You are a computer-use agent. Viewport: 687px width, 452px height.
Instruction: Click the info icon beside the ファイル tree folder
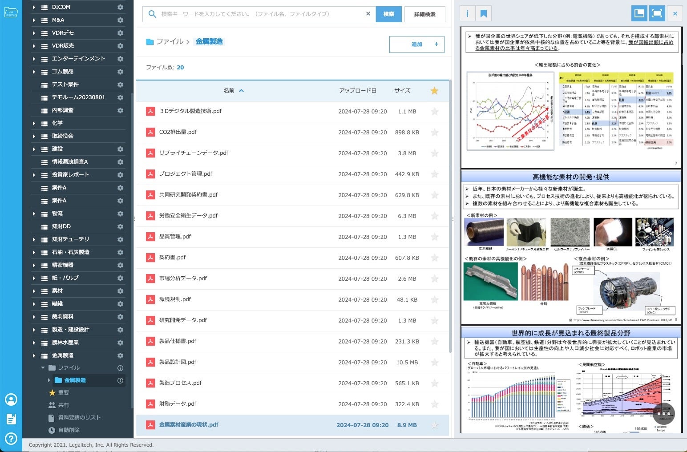click(x=120, y=368)
